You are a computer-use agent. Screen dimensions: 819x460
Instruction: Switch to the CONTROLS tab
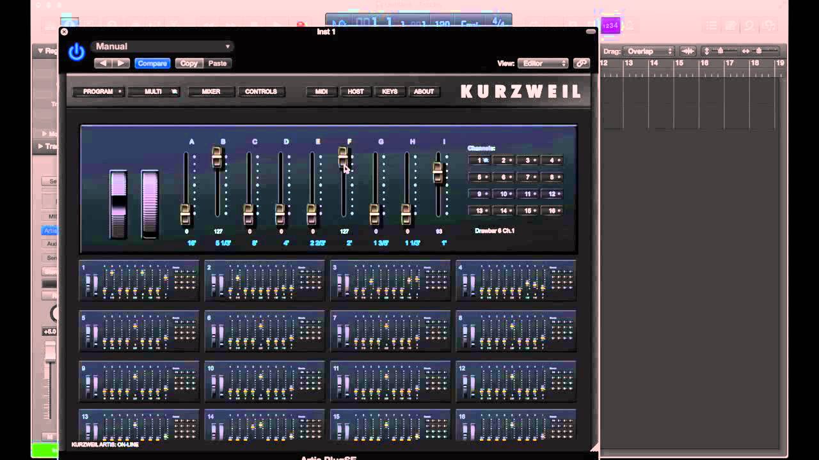(x=261, y=91)
